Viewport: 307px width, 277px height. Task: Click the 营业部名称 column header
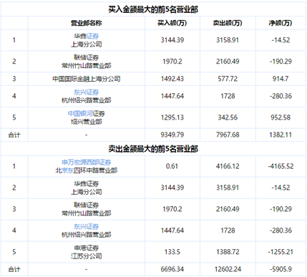coord(87,23)
